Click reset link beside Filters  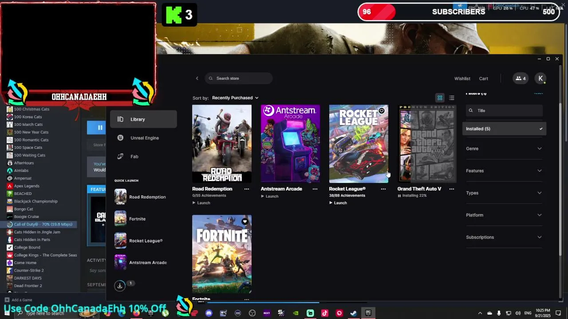click(538, 93)
